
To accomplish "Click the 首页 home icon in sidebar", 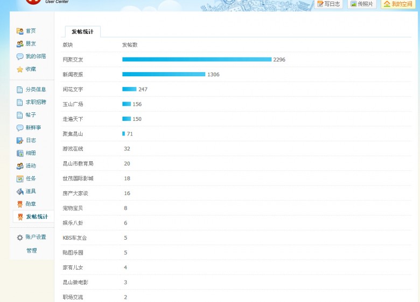I will [20, 31].
